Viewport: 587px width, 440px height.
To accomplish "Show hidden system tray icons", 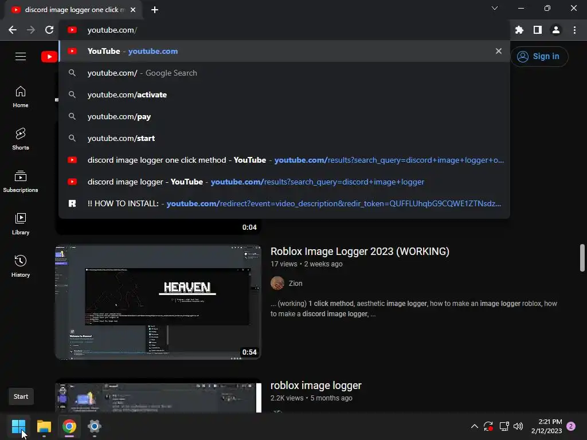I will click(x=474, y=426).
